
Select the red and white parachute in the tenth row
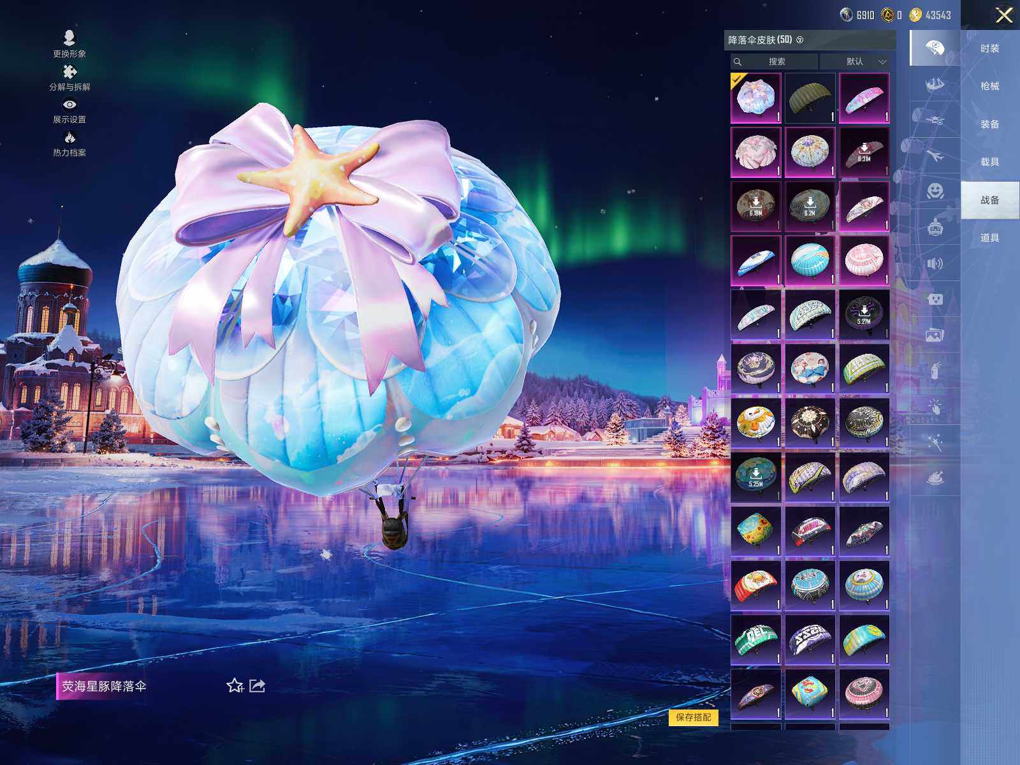pyautogui.click(x=756, y=586)
